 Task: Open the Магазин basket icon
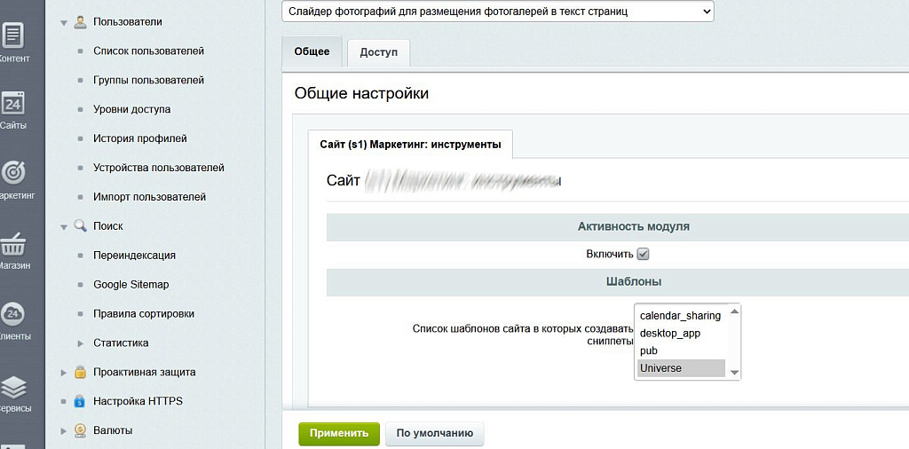(13, 243)
